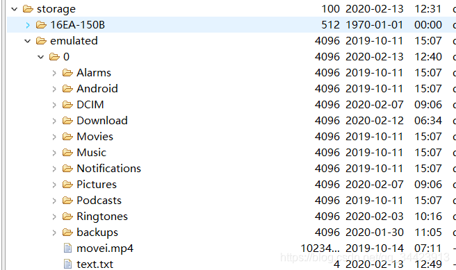The height and width of the screenshot is (270, 456).
Task: Expand the DCIM folder
Action: (54, 105)
